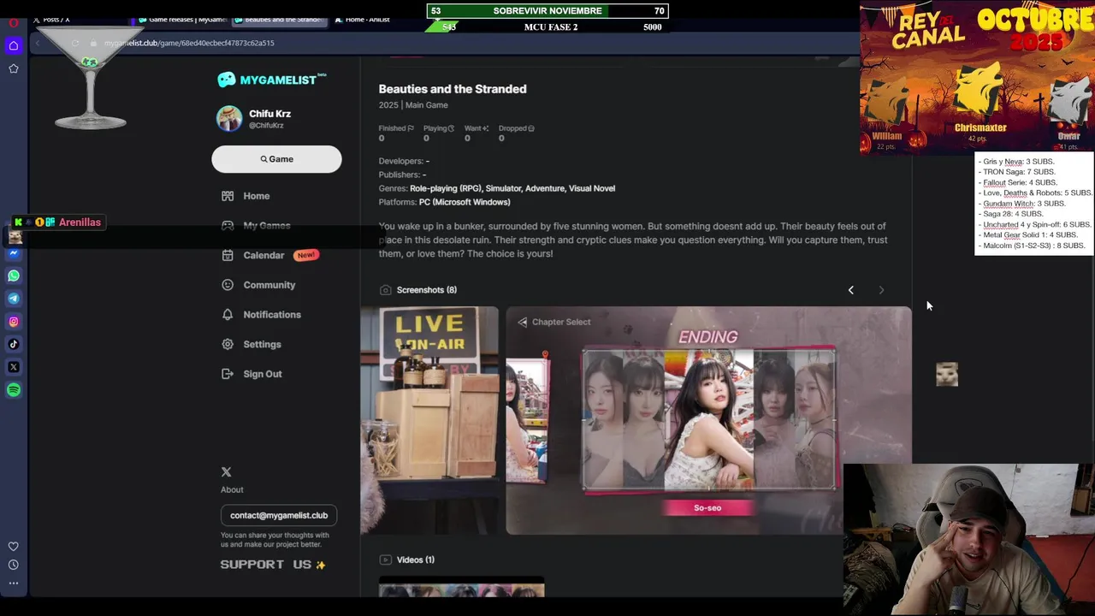This screenshot has height=616, width=1095.
Task: Open the LIVE ON-AIR screenshot thumbnail
Action: (x=429, y=420)
